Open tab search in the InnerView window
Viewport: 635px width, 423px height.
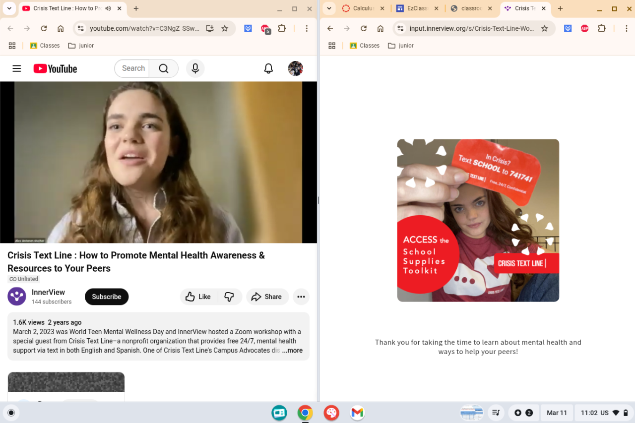click(329, 8)
